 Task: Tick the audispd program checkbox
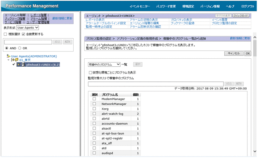(x=94, y=153)
